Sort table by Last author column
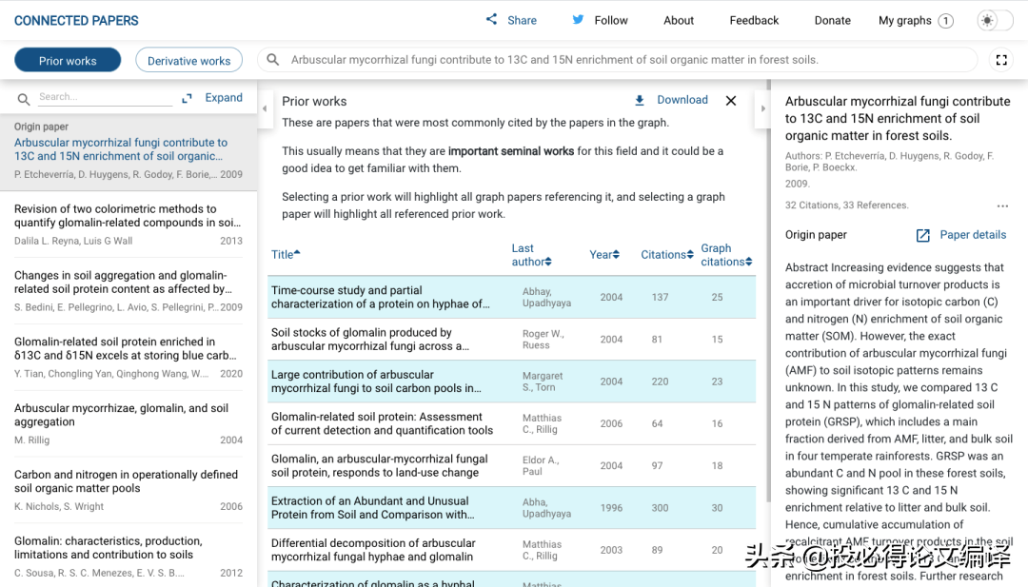1028x587 pixels. tap(531, 255)
